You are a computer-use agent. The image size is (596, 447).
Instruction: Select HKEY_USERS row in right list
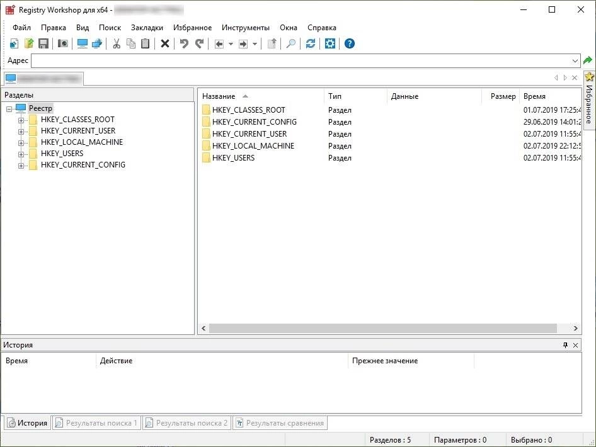389,157
